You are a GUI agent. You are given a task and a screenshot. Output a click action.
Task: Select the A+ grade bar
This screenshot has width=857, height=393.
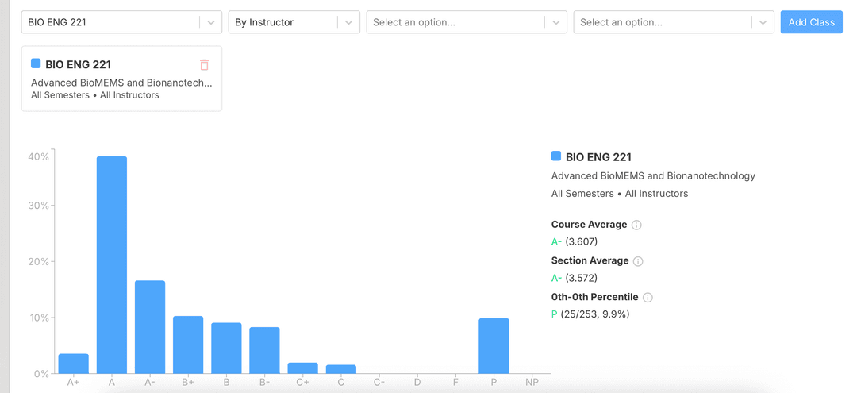click(x=74, y=364)
